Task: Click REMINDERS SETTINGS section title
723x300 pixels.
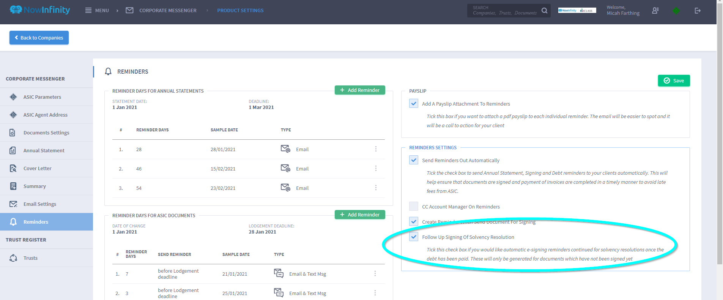Action: [x=433, y=147]
